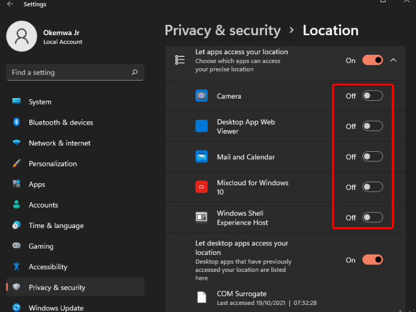Switch on Mixcloud for Windows 10 location

[373, 187]
